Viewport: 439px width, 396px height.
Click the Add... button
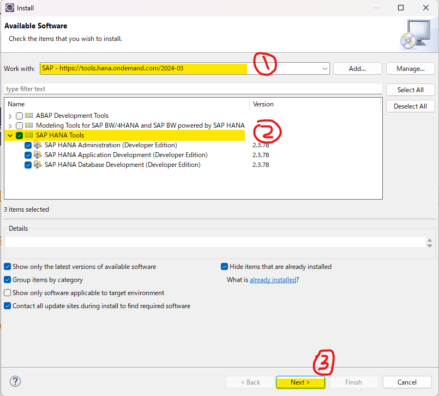(358, 69)
